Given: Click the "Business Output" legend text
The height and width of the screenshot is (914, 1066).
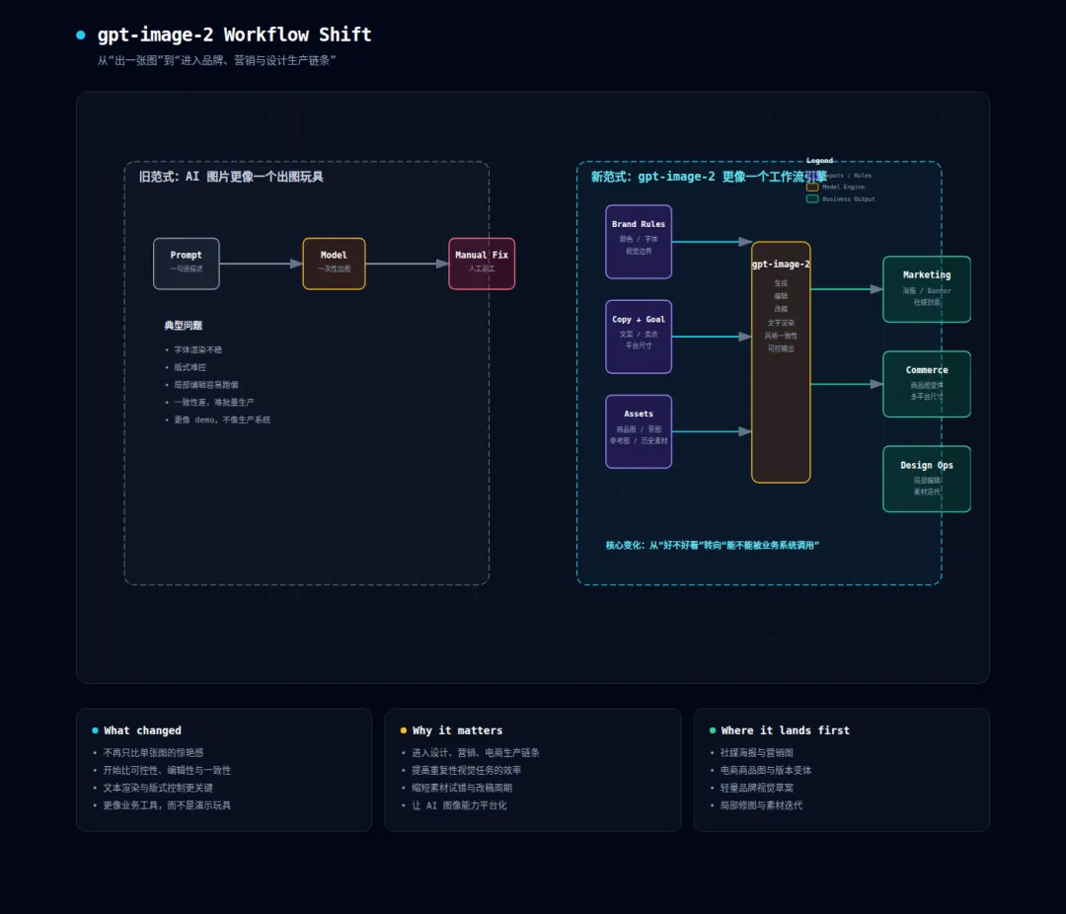Looking at the screenshot, I should 849,199.
